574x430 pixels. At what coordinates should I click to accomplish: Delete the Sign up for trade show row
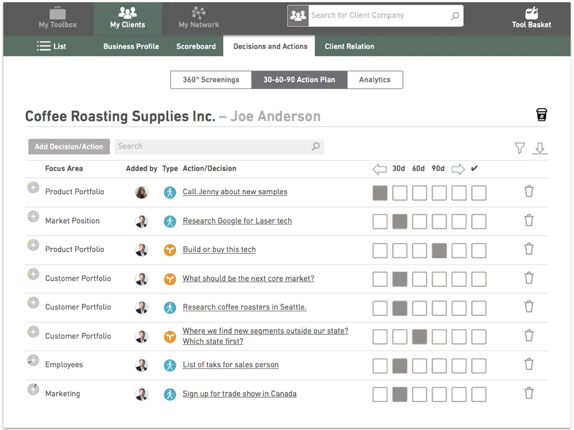[x=529, y=394]
